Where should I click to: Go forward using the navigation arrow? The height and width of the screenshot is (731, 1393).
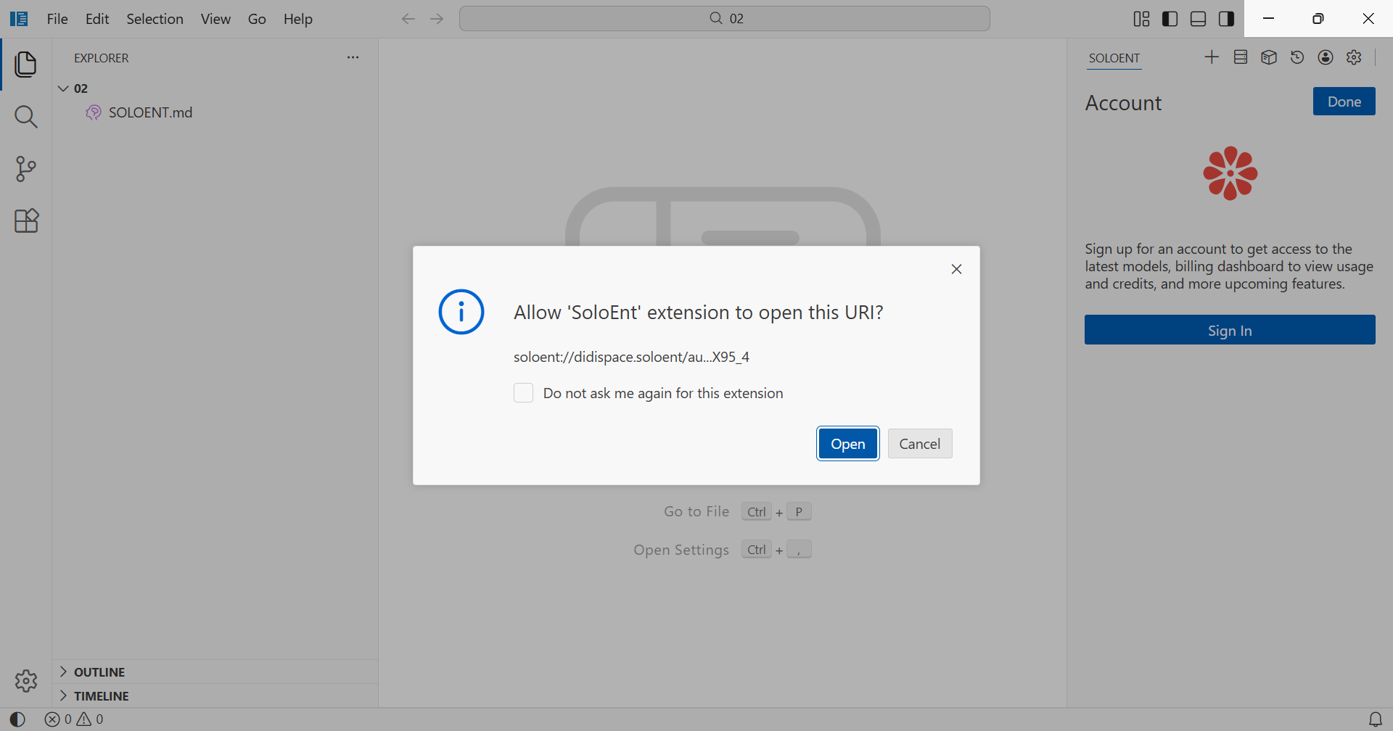point(437,19)
